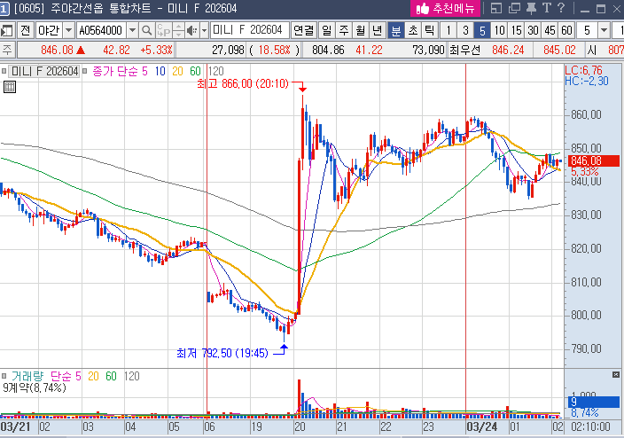The width and height of the screenshot is (624, 438).
Task: Click the 거래량 volume indicator legend
Action: 27,376
